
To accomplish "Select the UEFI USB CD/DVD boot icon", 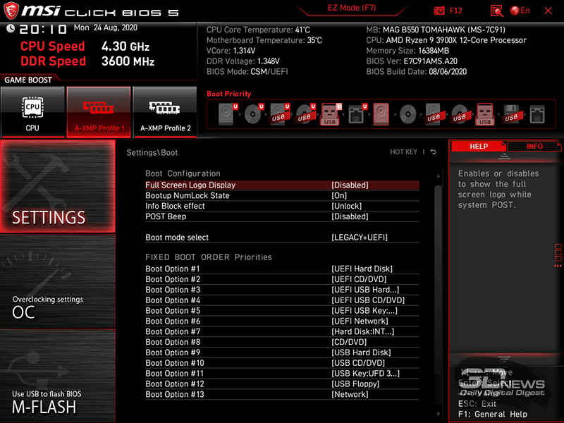I will click(305, 114).
